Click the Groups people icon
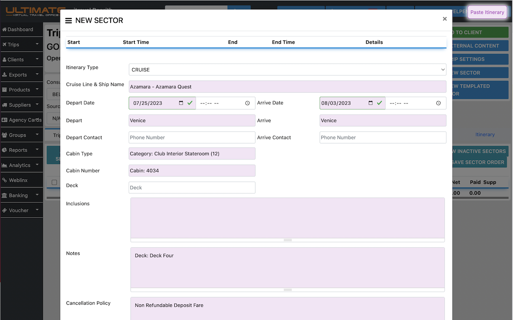Image resolution: width=513 pixels, height=320 pixels. pyautogui.click(x=4, y=135)
